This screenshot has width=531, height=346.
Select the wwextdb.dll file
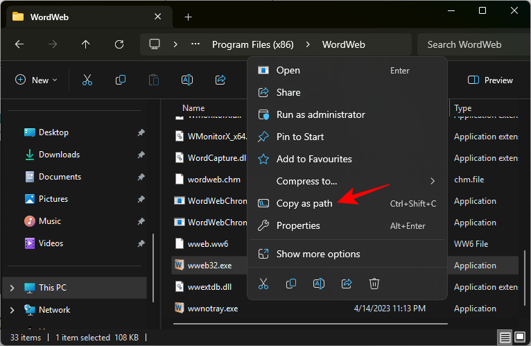point(211,287)
